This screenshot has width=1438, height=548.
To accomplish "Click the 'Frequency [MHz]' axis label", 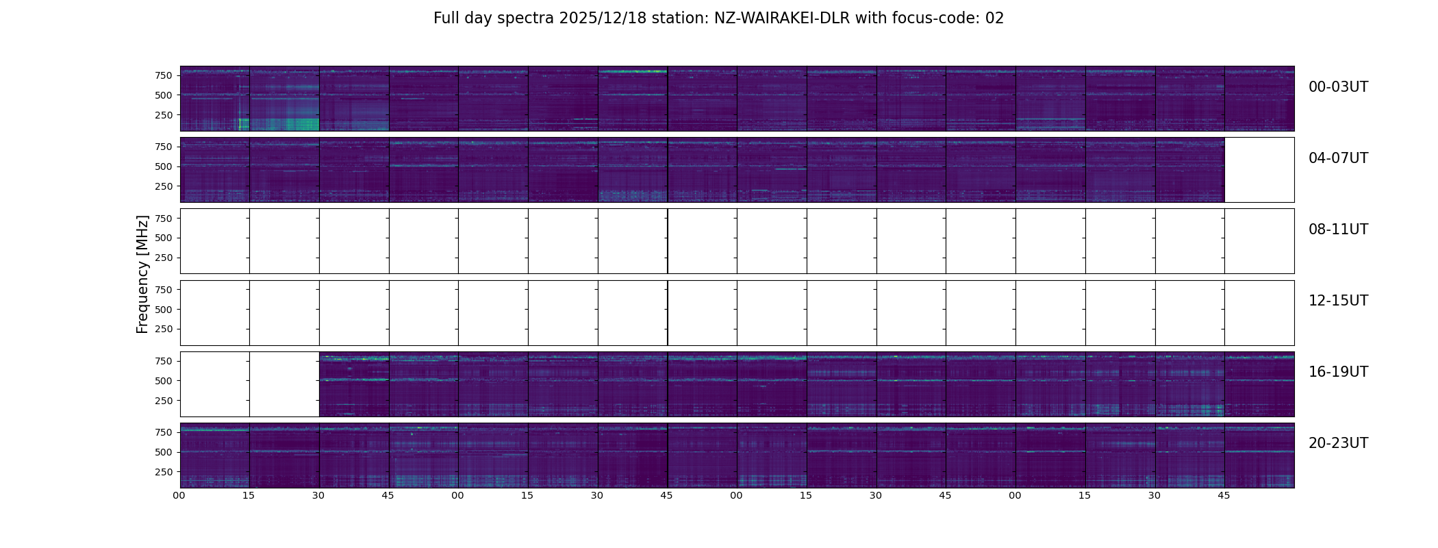I will pyautogui.click(x=142, y=275).
